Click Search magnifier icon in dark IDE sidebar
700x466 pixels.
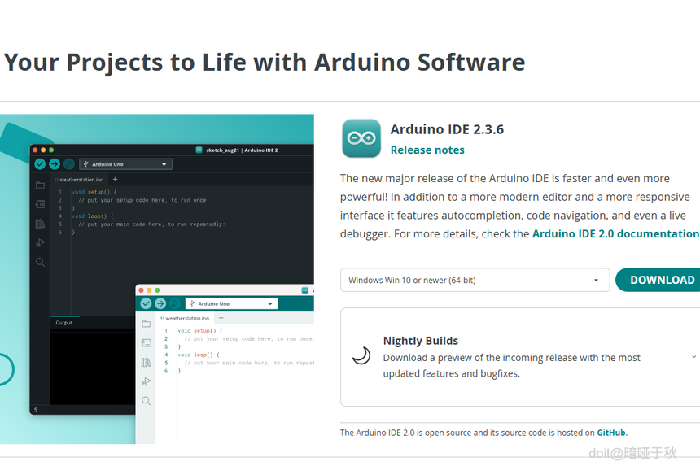coord(40,262)
